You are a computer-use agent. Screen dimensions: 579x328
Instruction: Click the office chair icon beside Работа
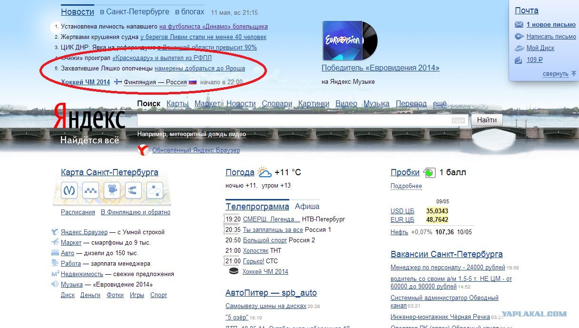55,263
